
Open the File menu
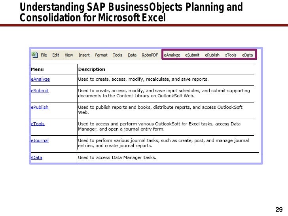tap(44, 55)
